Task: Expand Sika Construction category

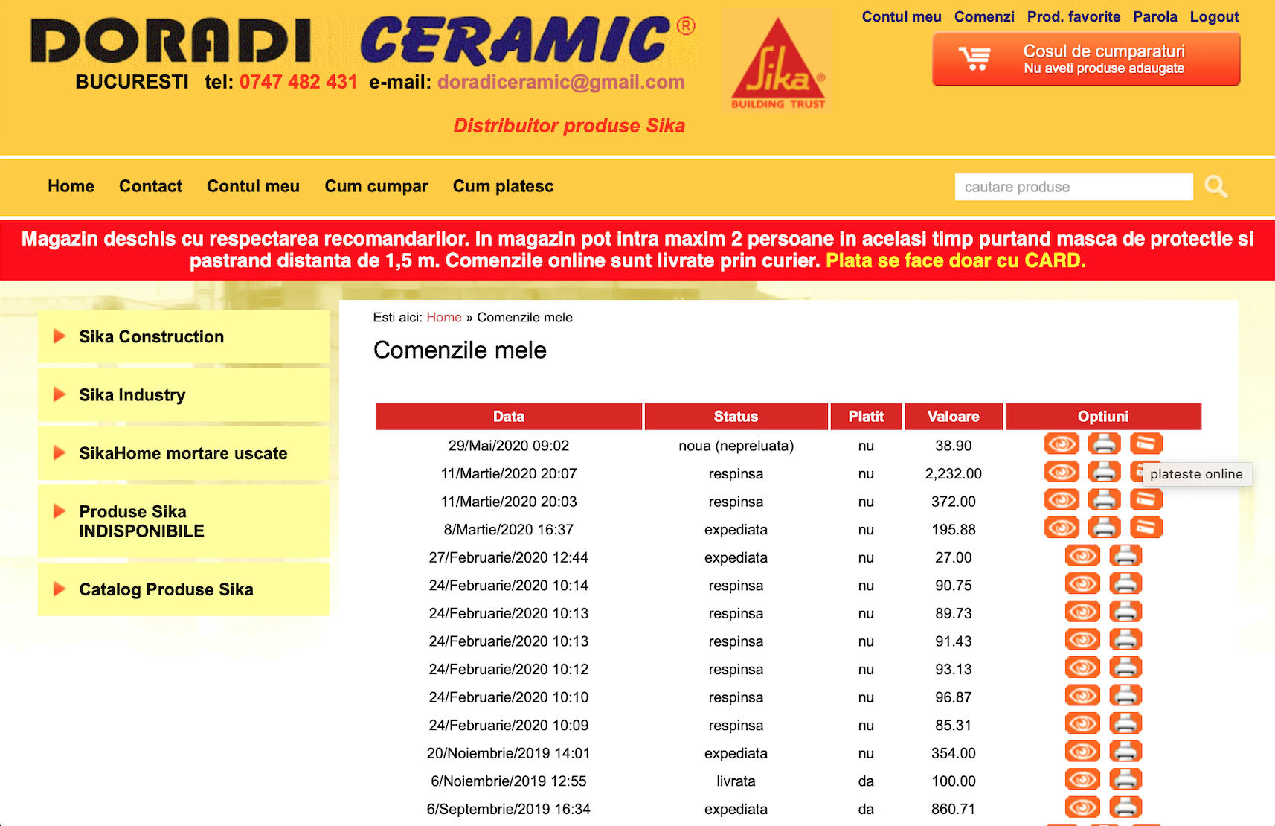Action: click(184, 336)
